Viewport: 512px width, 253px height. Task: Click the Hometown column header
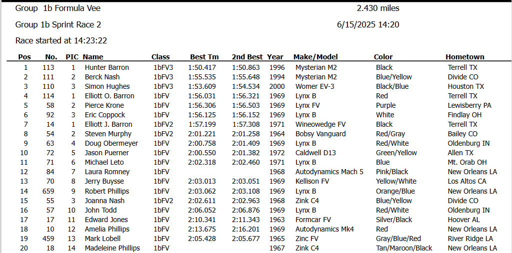(464, 57)
